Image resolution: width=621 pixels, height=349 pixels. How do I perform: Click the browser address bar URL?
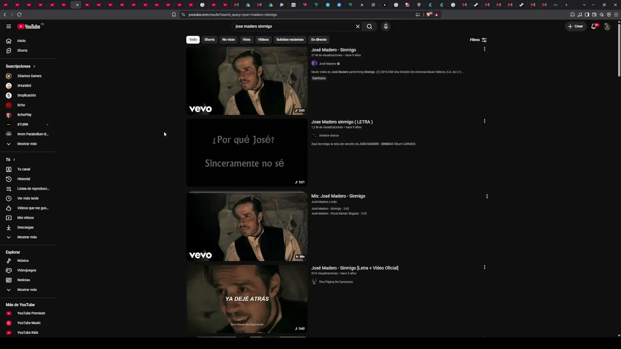tap(233, 15)
